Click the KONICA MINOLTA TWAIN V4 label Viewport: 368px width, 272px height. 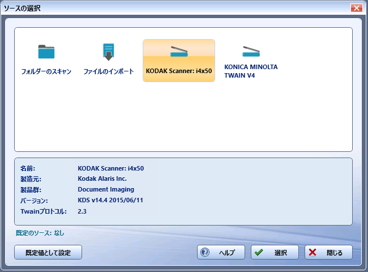point(251,71)
